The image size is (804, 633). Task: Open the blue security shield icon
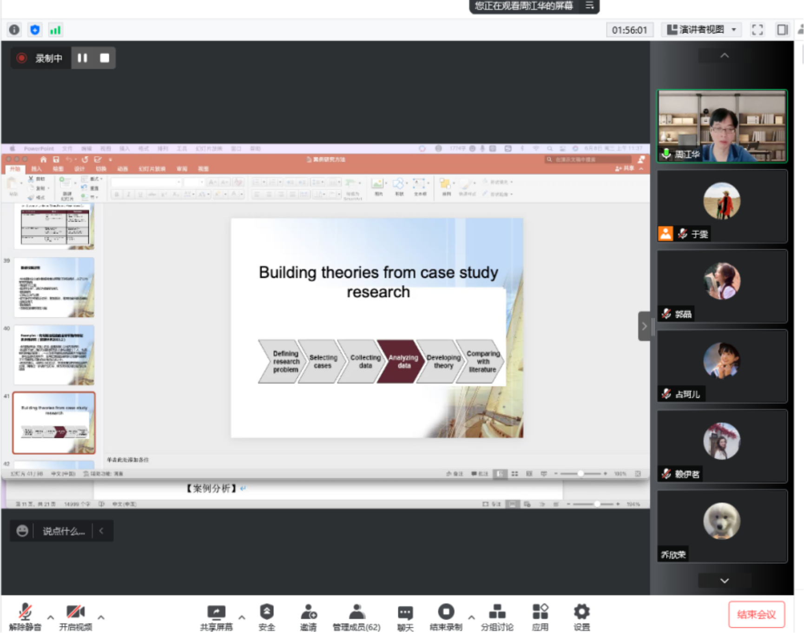(x=35, y=30)
